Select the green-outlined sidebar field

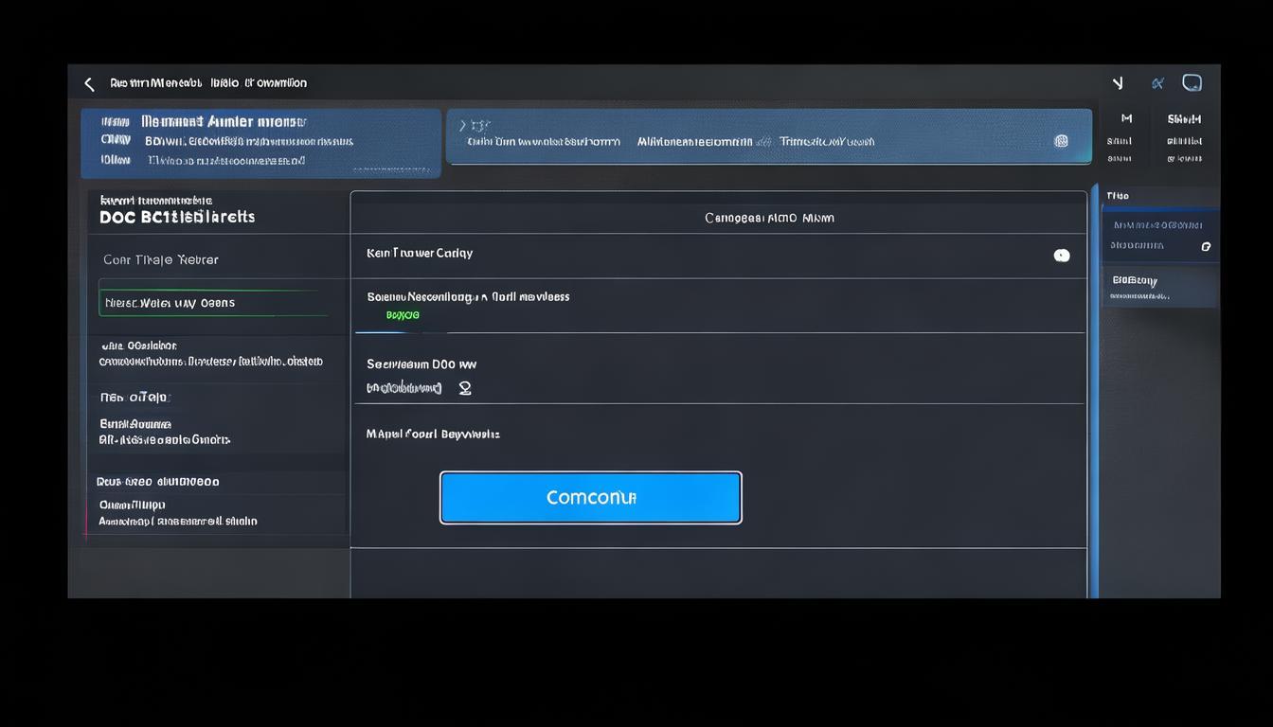[214, 303]
